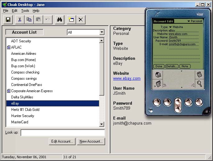Tap the Done button on the Visor
The height and width of the screenshot is (161, 213).
pos(159,66)
